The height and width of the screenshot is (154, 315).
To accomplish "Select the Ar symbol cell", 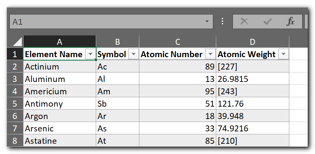I will pyautogui.click(x=118, y=116).
